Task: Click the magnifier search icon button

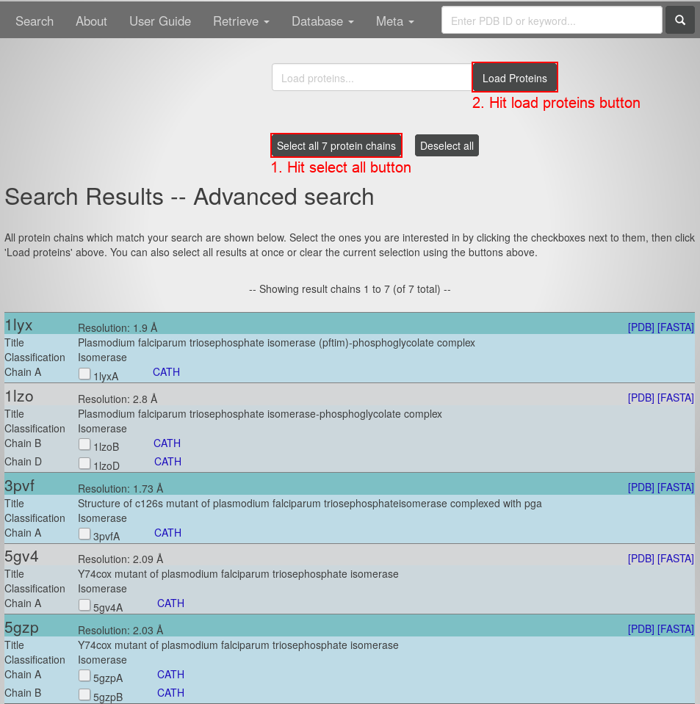Action: coord(680,21)
